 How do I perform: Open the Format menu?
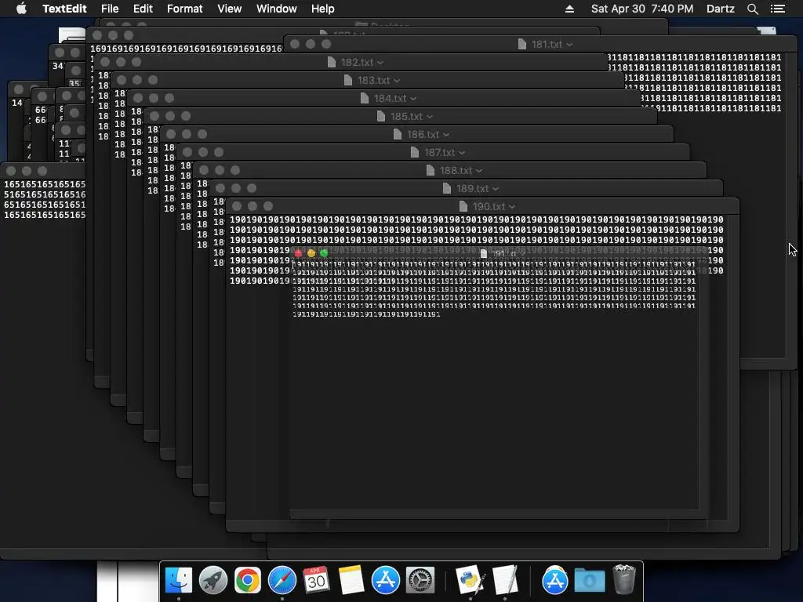point(185,9)
